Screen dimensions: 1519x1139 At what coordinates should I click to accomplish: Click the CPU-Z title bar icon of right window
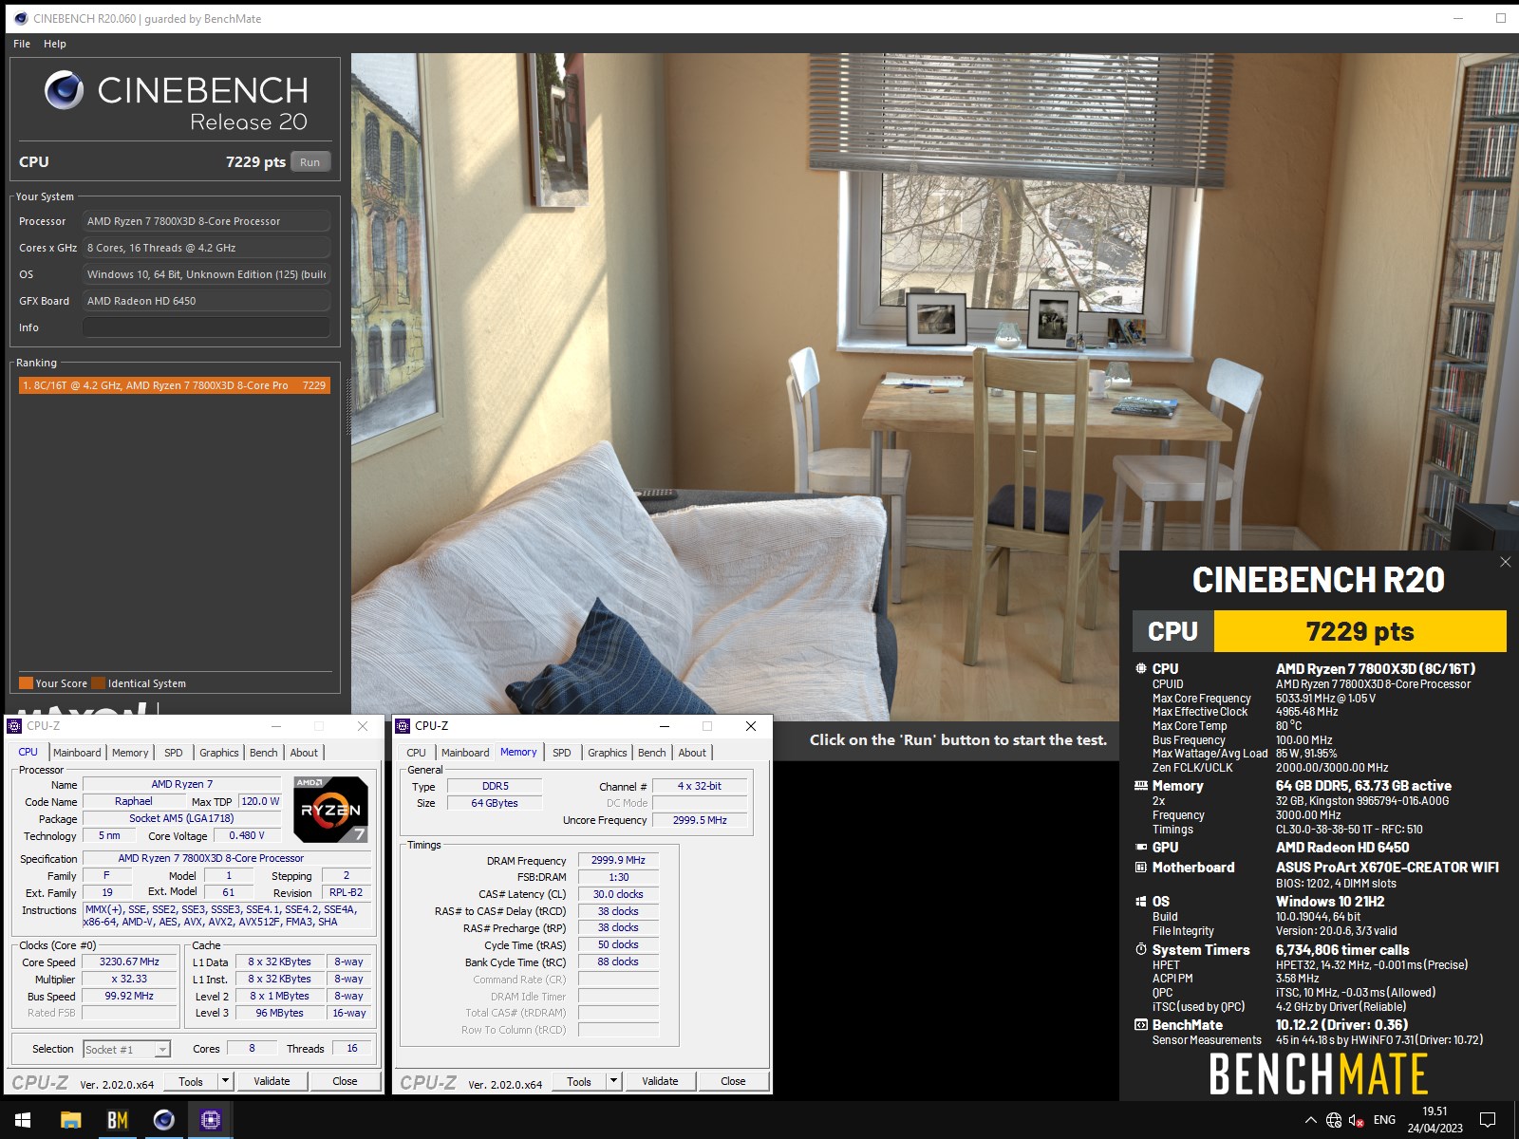click(x=403, y=726)
